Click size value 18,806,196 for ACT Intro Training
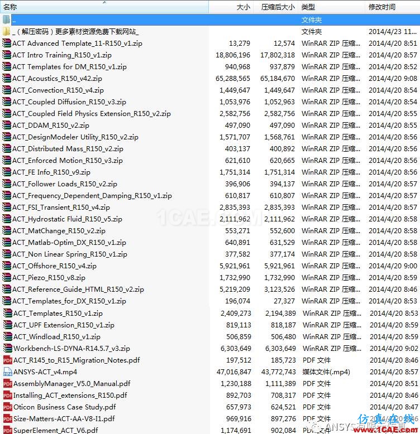 (x=233, y=55)
